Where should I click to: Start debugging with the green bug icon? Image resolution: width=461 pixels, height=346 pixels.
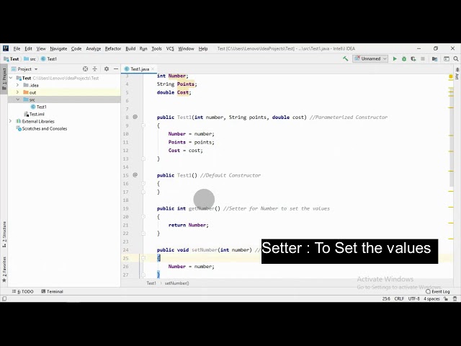click(404, 59)
